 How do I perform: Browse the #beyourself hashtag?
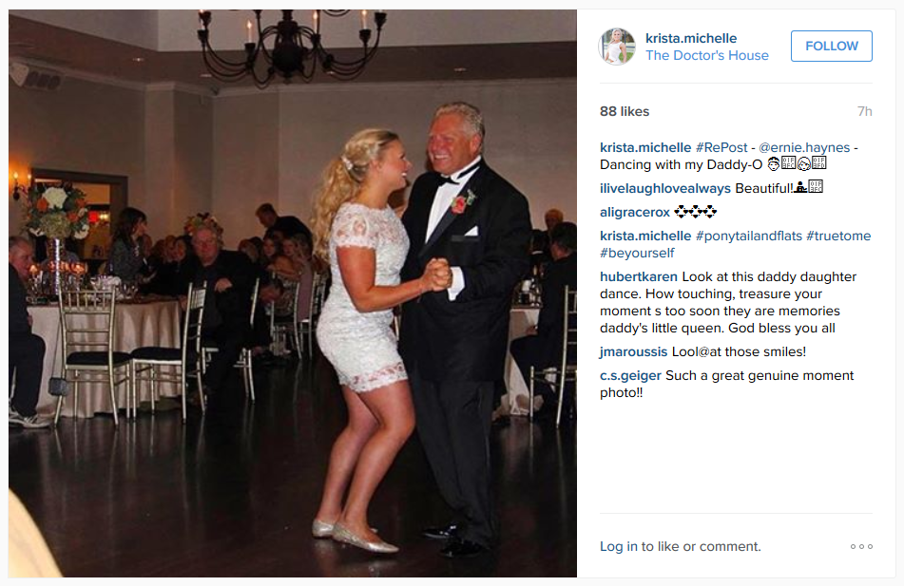tap(637, 253)
